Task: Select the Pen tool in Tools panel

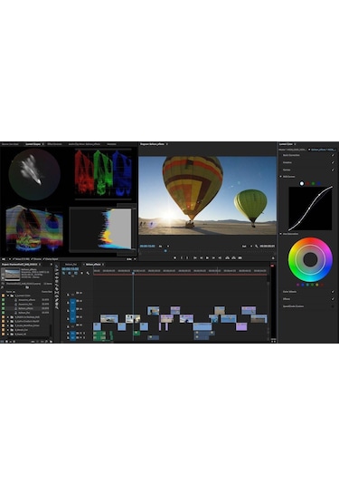Action: (57, 300)
